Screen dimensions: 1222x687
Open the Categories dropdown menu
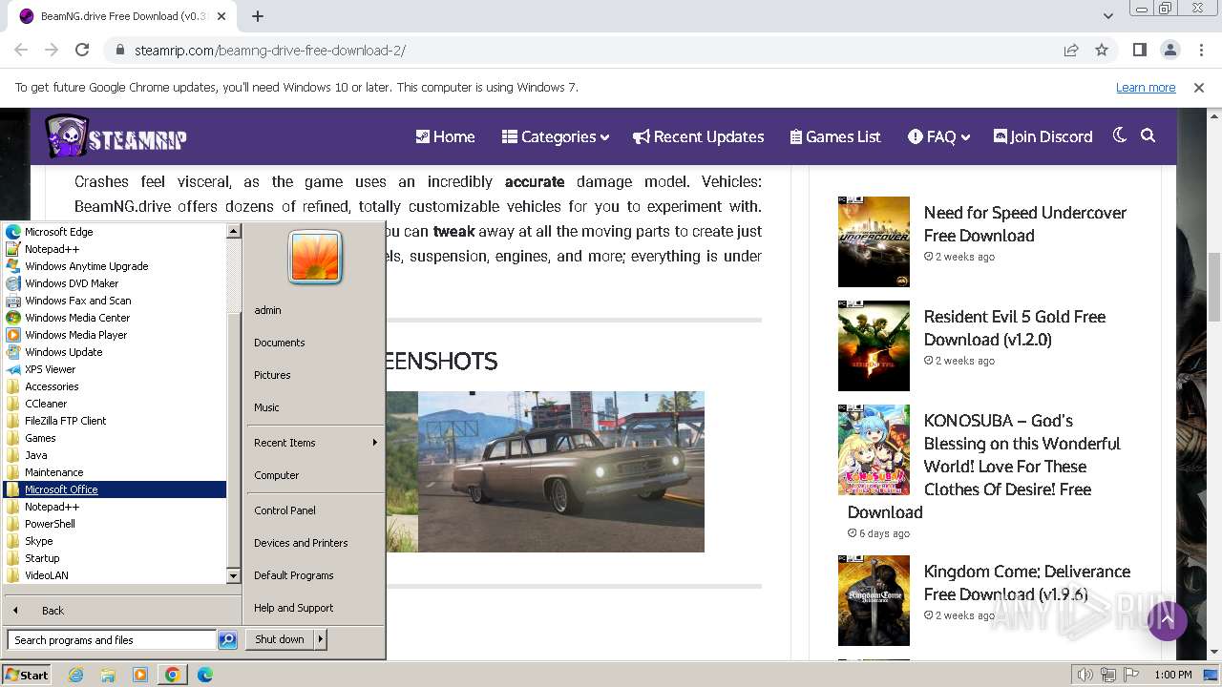pos(556,136)
